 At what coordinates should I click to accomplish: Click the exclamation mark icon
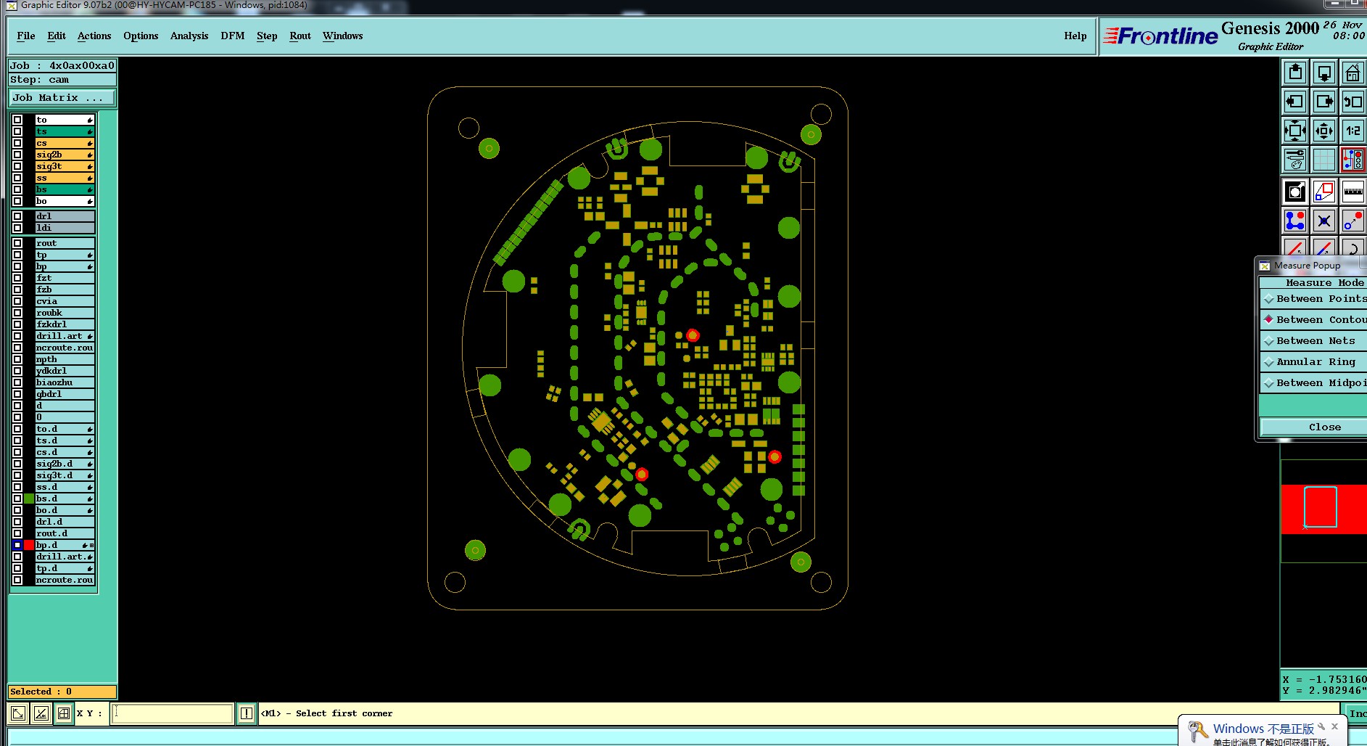(x=247, y=713)
